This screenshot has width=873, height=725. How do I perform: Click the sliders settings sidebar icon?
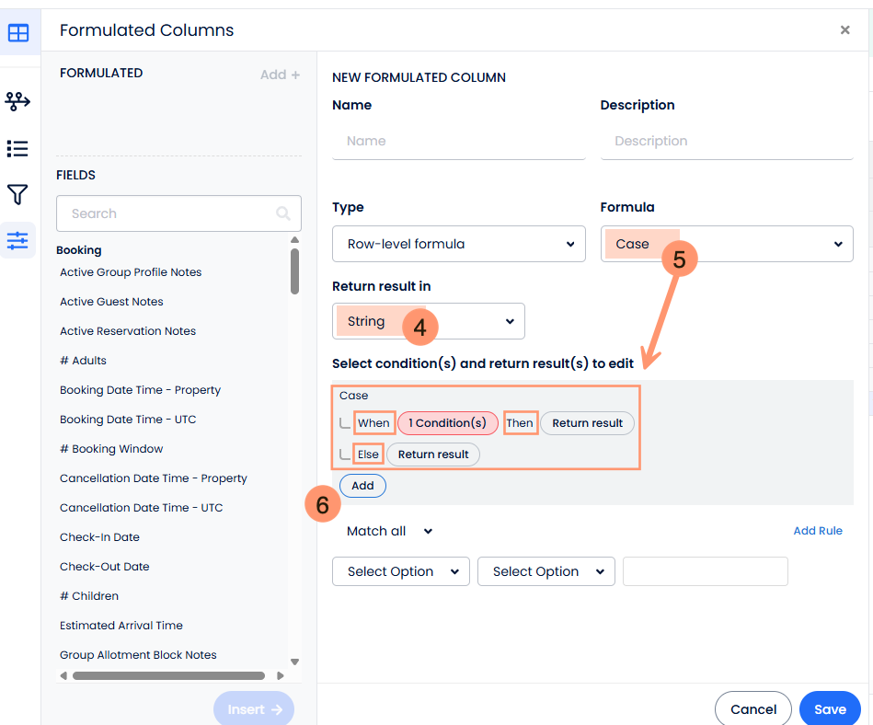(17, 241)
